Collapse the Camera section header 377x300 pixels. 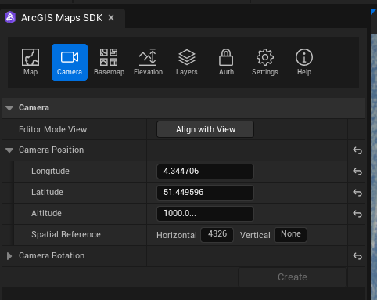click(x=9, y=108)
